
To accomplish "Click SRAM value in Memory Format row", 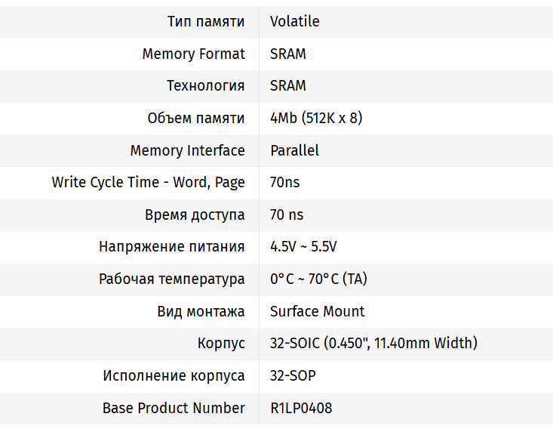I will (x=287, y=54).
